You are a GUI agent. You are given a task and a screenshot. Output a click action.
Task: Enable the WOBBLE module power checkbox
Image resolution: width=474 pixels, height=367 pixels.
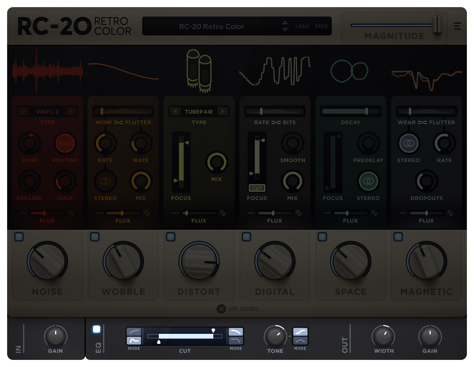tap(95, 237)
